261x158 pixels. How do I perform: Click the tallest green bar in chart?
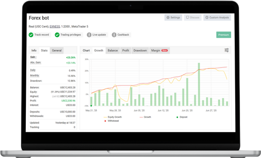coord(199,84)
